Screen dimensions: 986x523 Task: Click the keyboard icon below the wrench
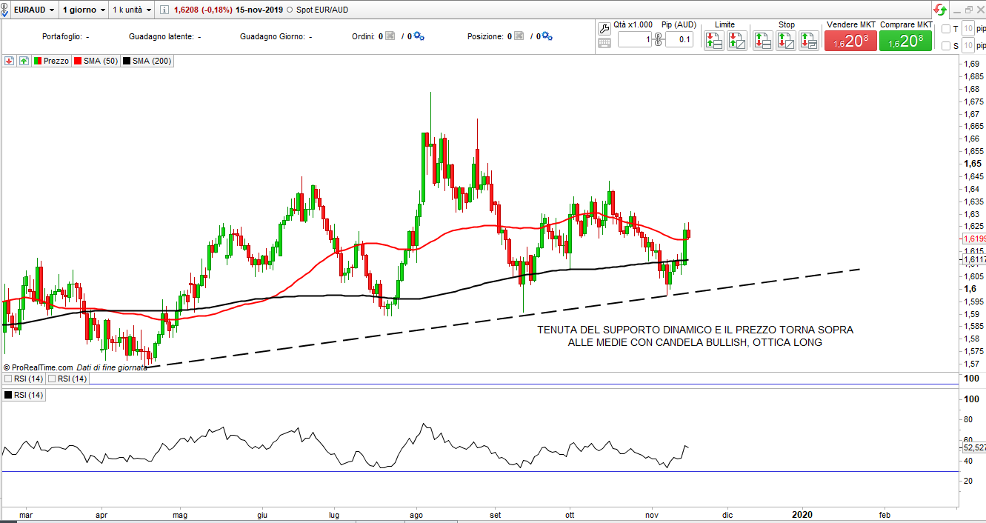(x=604, y=43)
